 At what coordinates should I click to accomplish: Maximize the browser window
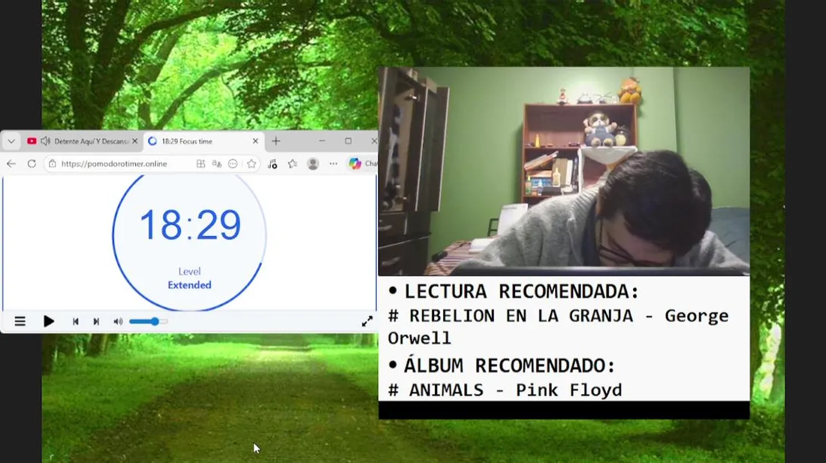click(348, 141)
